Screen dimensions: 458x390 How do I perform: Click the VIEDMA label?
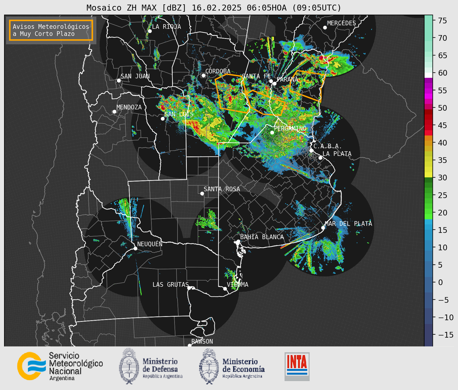tap(238, 284)
